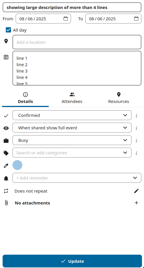Click the eyedropper color picker icon
Viewport: 144px width, 268px height.
point(6,166)
